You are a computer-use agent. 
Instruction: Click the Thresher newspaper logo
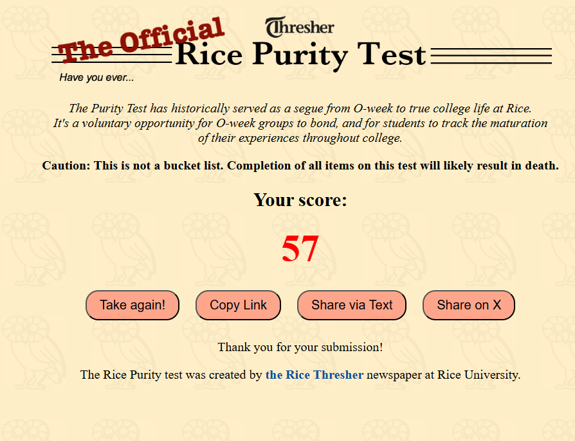300,27
